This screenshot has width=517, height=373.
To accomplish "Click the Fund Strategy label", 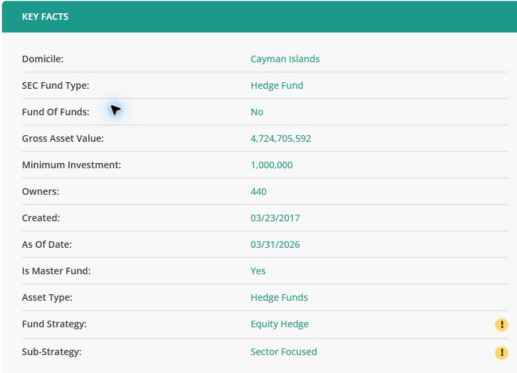I will tap(54, 324).
